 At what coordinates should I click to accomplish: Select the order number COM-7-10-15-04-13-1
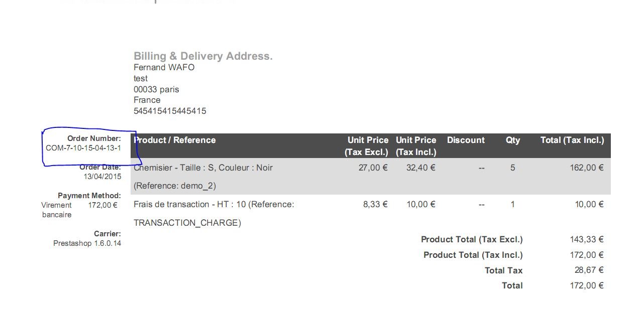click(83, 148)
